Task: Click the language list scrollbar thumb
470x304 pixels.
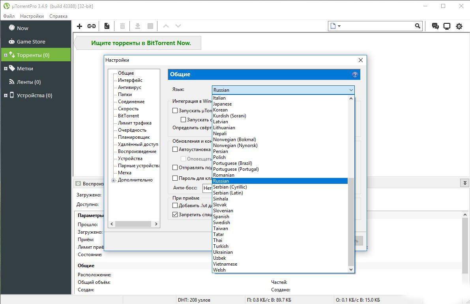Action: tap(351, 222)
